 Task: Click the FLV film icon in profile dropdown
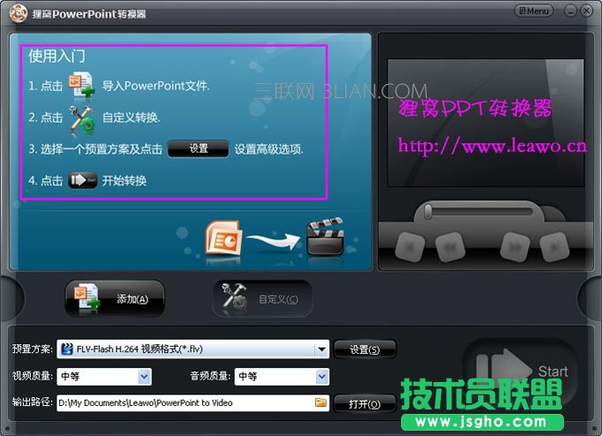(x=67, y=349)
